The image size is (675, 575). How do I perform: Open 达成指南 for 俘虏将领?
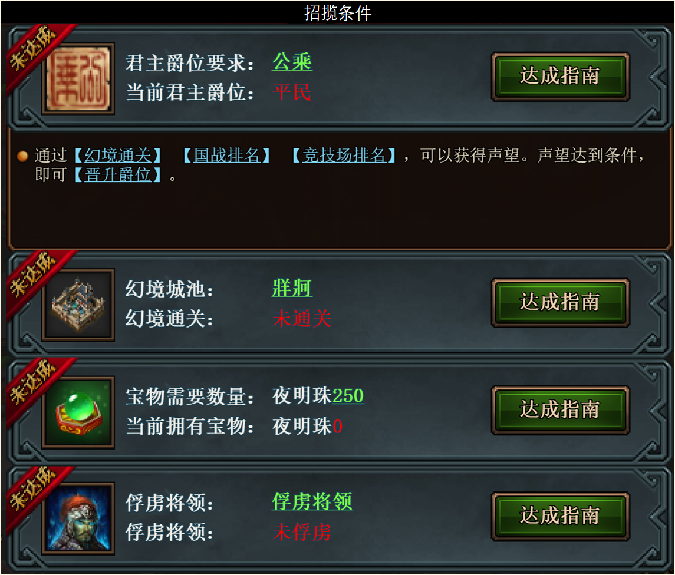(560, 516)
